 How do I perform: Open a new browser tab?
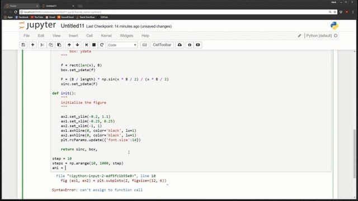pyautogui.click(x=80, y=6)
